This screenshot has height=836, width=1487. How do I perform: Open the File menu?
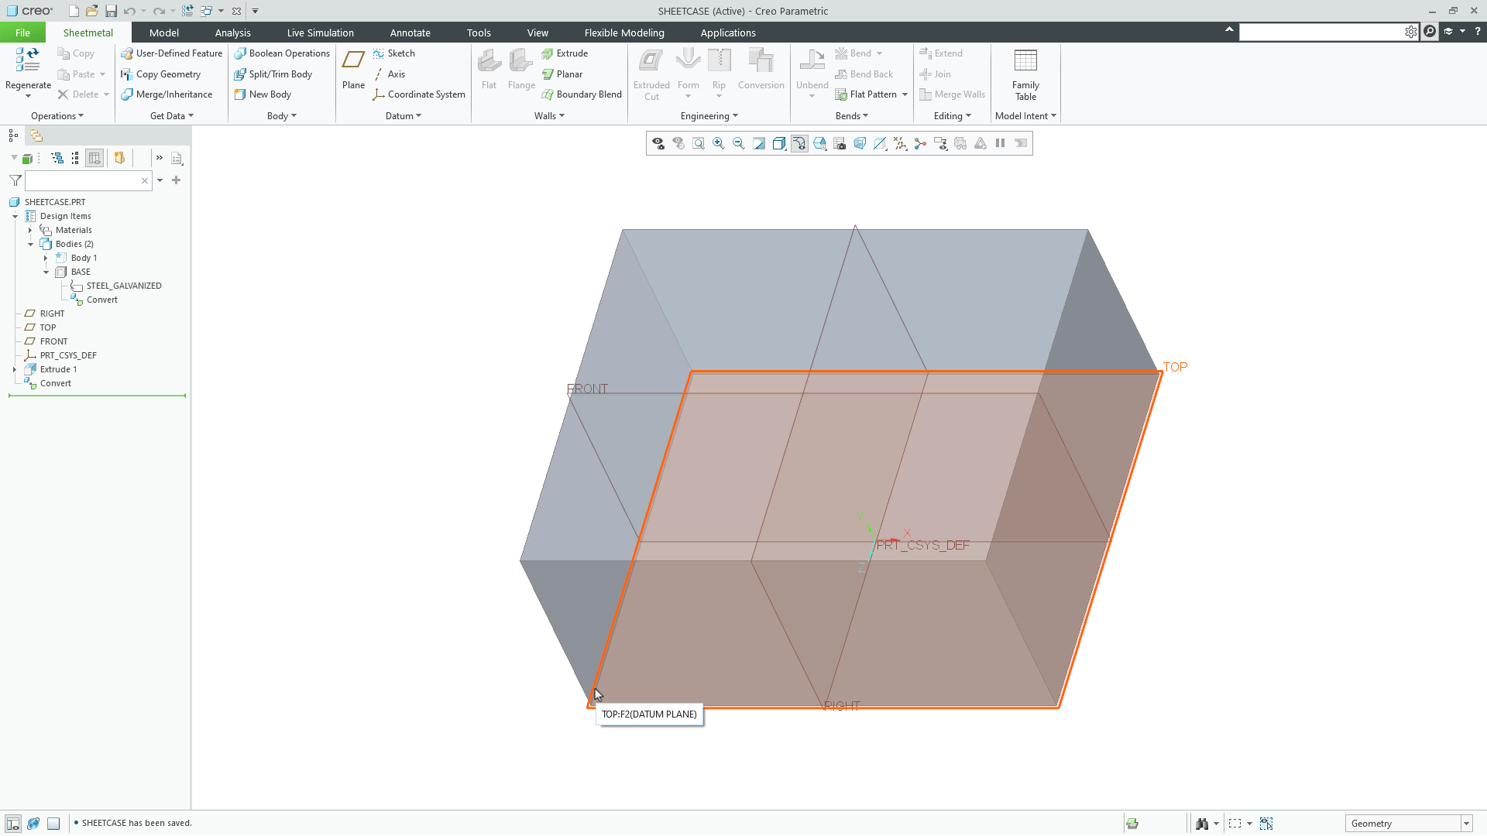click(22, 33)
